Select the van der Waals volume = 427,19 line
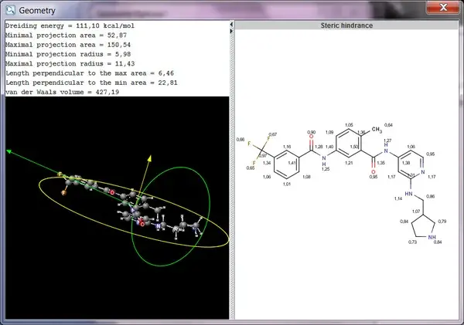Screen dimensions: 464x325 [x=62, y=92]
